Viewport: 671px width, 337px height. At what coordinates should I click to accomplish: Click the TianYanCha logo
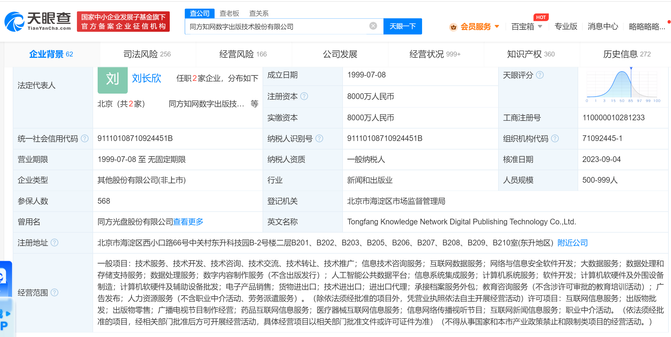[x=38, y=22]
